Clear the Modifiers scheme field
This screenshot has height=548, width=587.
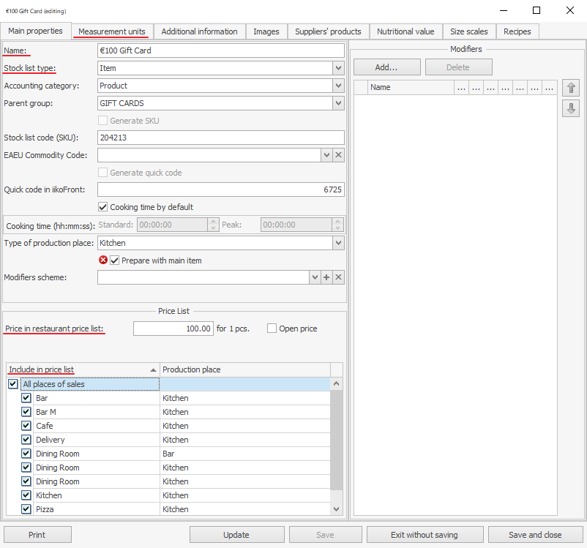(338, 277)
